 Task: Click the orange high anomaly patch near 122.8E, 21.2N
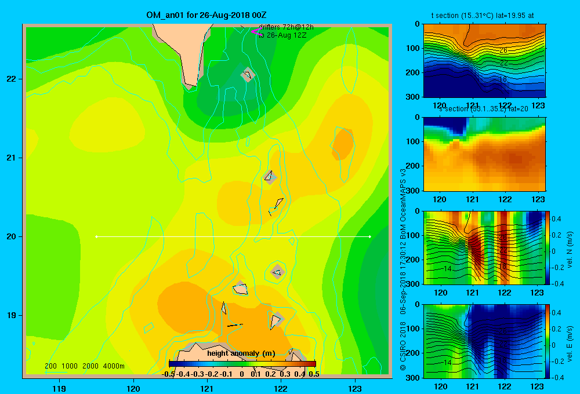(343, 144)
